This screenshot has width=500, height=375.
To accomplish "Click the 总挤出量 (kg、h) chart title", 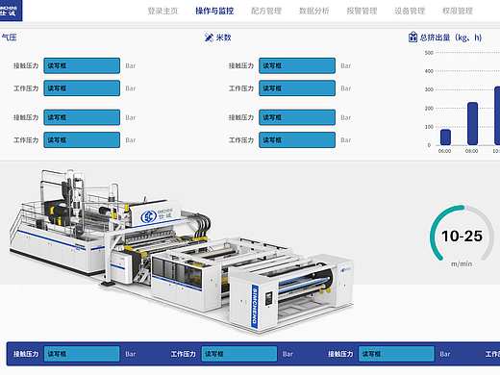I will [451, 37].
